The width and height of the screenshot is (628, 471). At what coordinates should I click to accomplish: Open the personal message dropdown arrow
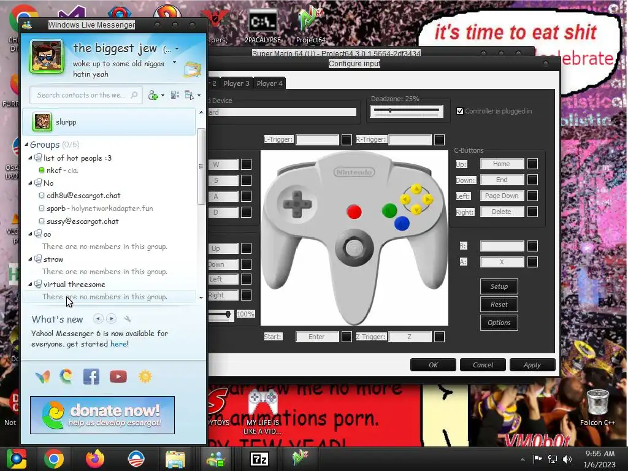[174, 63]
